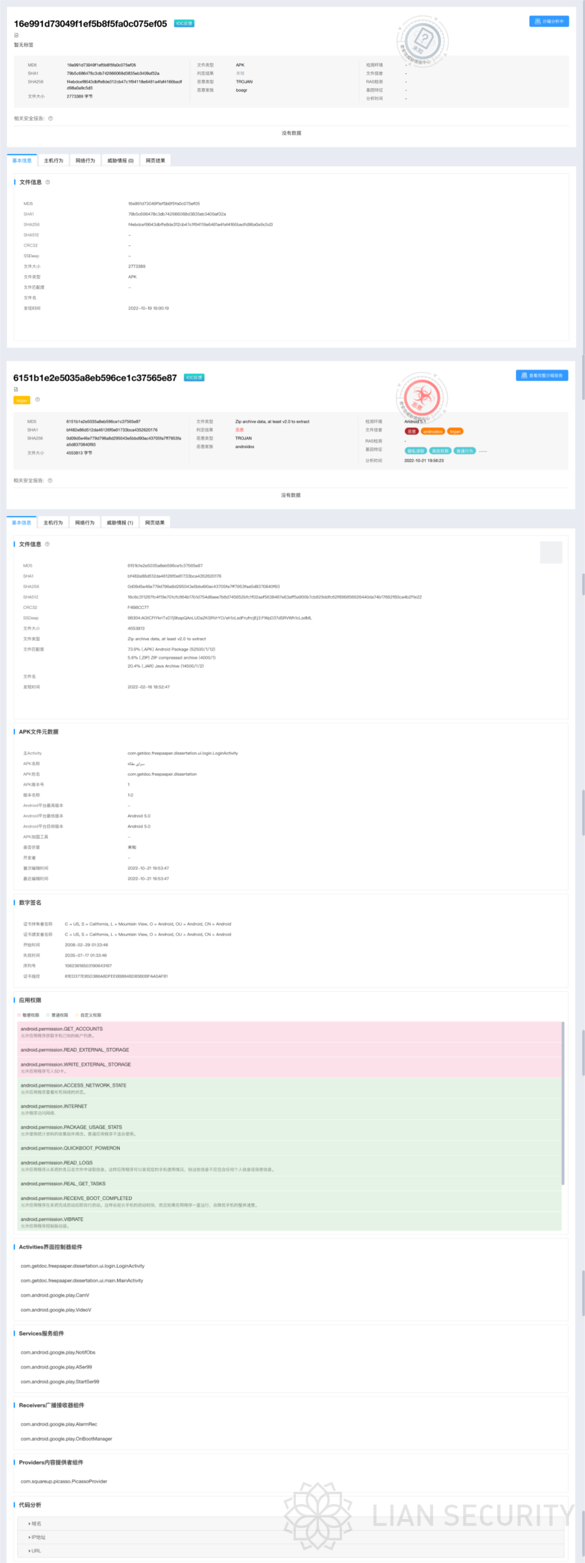The height and width of the screenshot is (1563, 585).
Task: Click the red 恶意 file reputation tag
Action: click(x=412, y=432)
